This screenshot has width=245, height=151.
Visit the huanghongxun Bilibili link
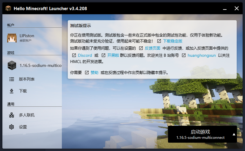[201, 55]
